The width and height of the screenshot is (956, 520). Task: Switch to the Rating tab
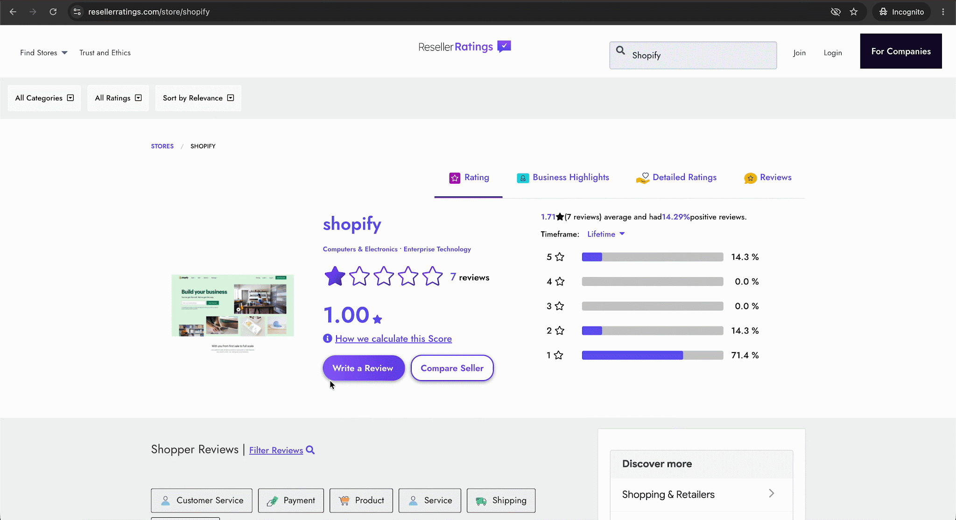(469, 178)
